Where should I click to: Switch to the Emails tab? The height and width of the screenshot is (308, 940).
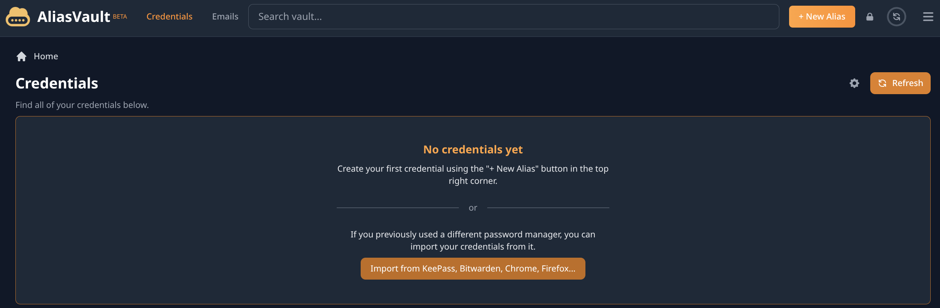click(225, 17)
